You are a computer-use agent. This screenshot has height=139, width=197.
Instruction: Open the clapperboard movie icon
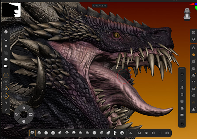tap(182, 108)
